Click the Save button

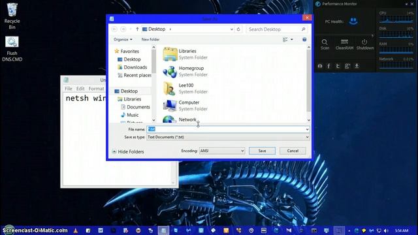pos(262,151)
